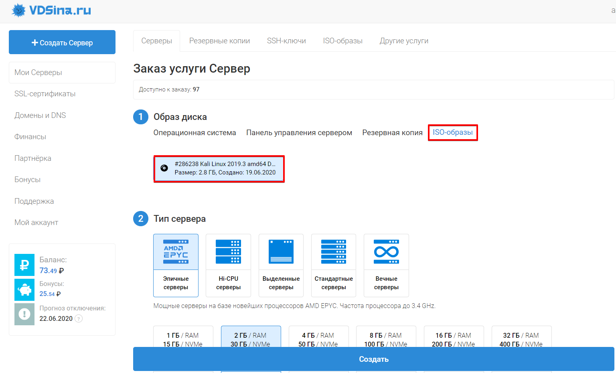616x373 pixels.
Task: Choose ISO-образы under Образ диска
Action: [453, 132]
